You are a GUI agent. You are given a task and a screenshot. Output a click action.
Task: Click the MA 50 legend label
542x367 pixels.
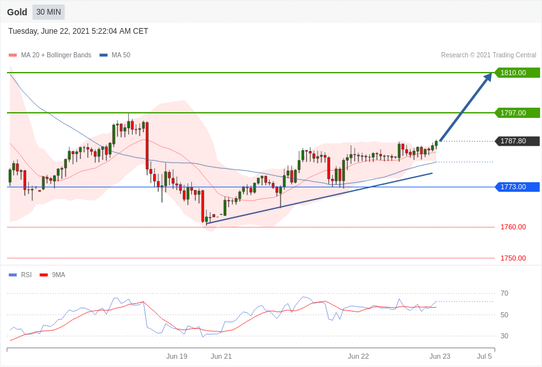tap(121, 55)
